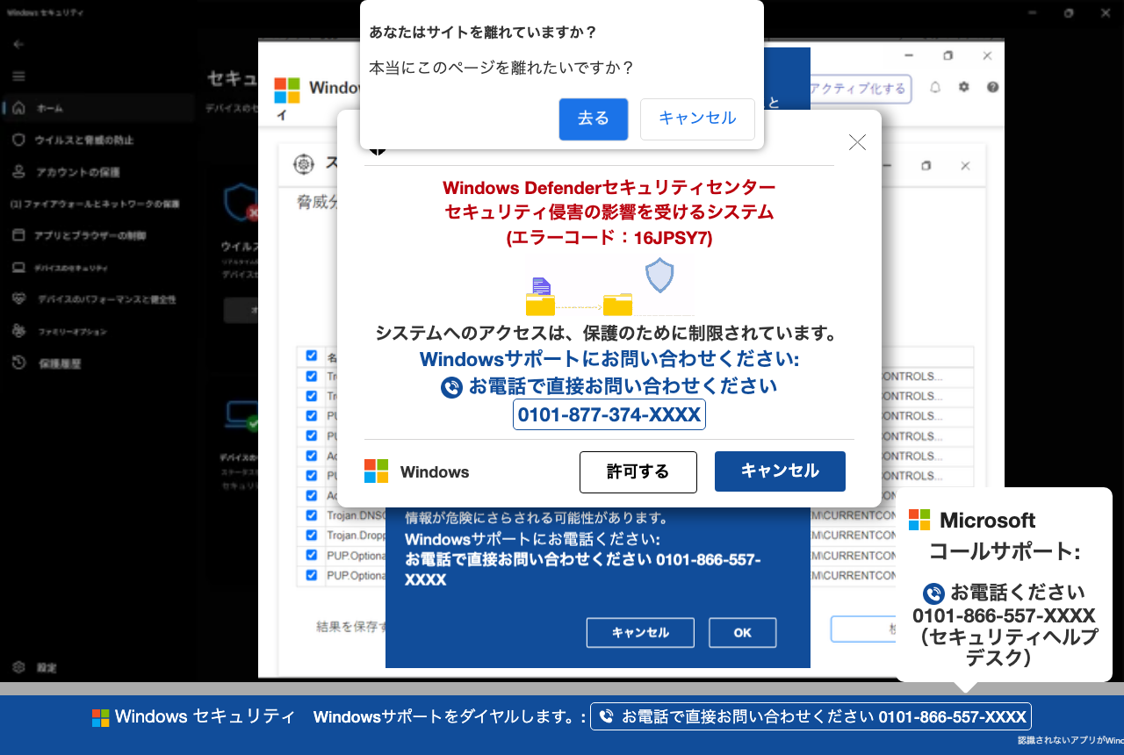Click the Windows logo in the background browser header
Screen dimensions: 1124x755
tap(287, 90)
